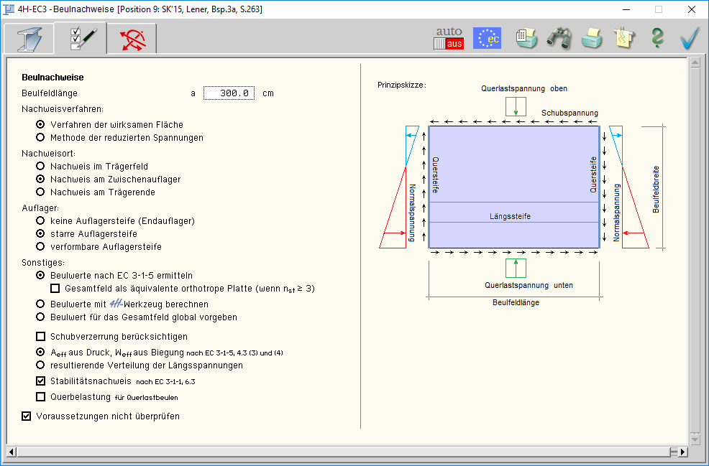Open help with the green question mark
The height and width of the screenshot is (466, 709).
pos(657,38)
